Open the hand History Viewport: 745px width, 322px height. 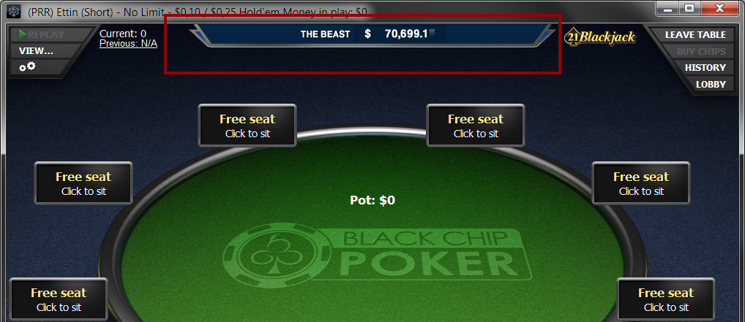pos(705,67)
